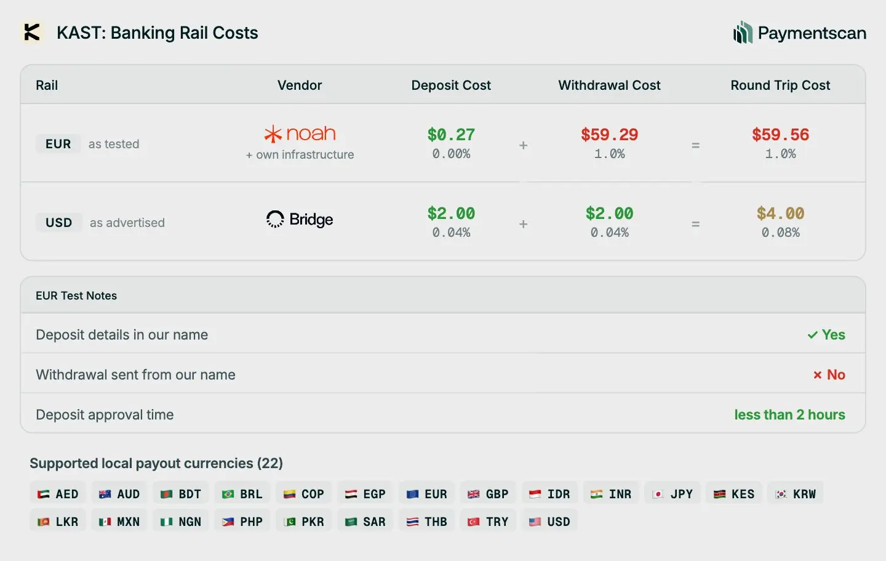Click the 'less than 2 hours' value
Viewport: 886px width, 561px height.
pos(789,415)
